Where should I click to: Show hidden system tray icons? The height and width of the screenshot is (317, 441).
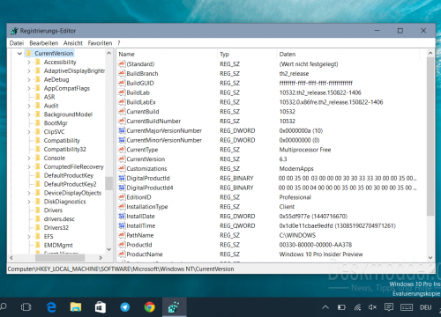pos(325,307)
